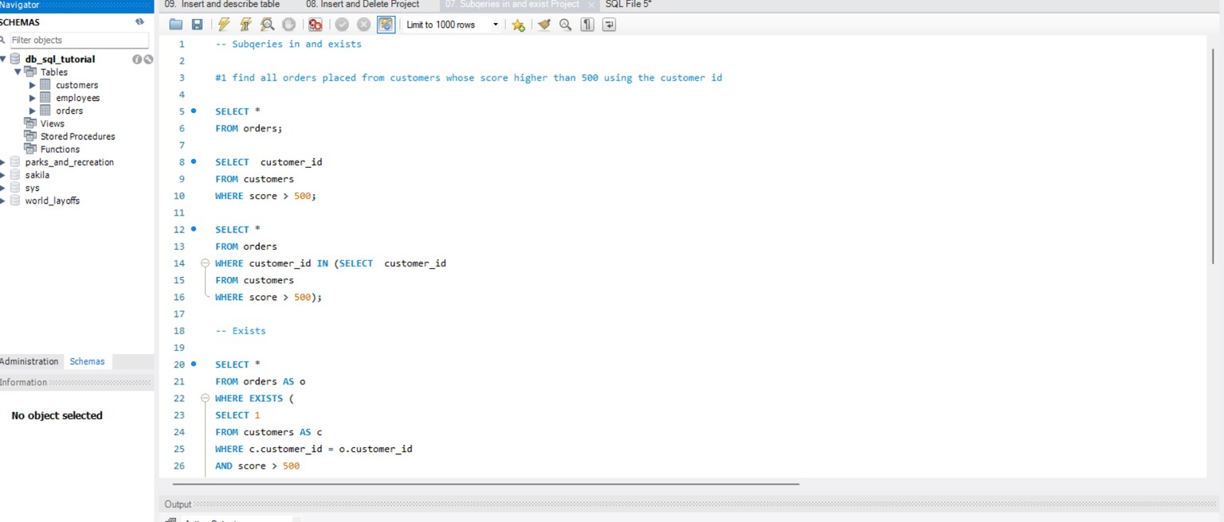Select the sakila schema
Image resolution: width=1224 pixels, height=522 pixels.
pyautogui.click(x=37, y=175)
